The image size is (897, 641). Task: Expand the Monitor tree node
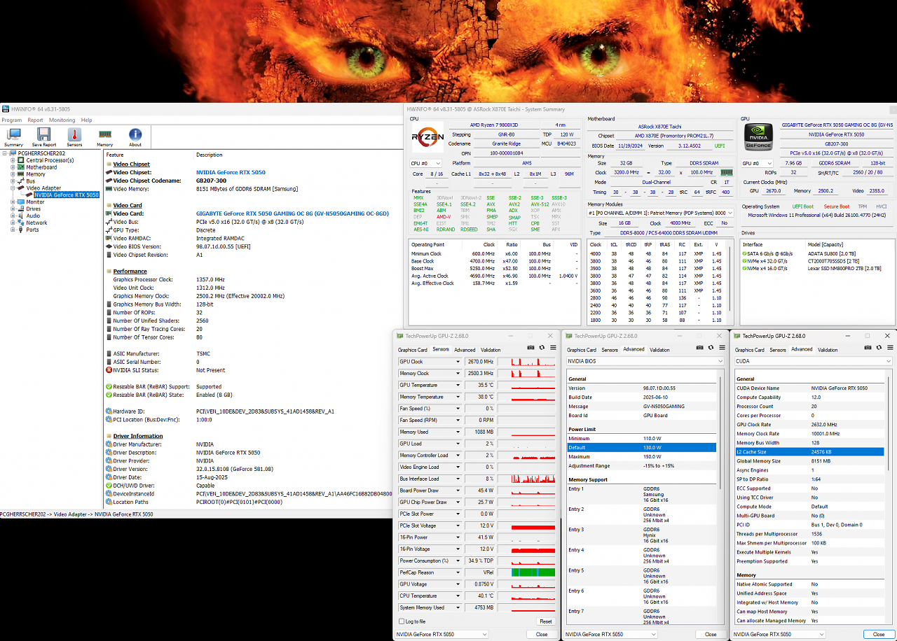pyautogui.click(x=13, y=202)
